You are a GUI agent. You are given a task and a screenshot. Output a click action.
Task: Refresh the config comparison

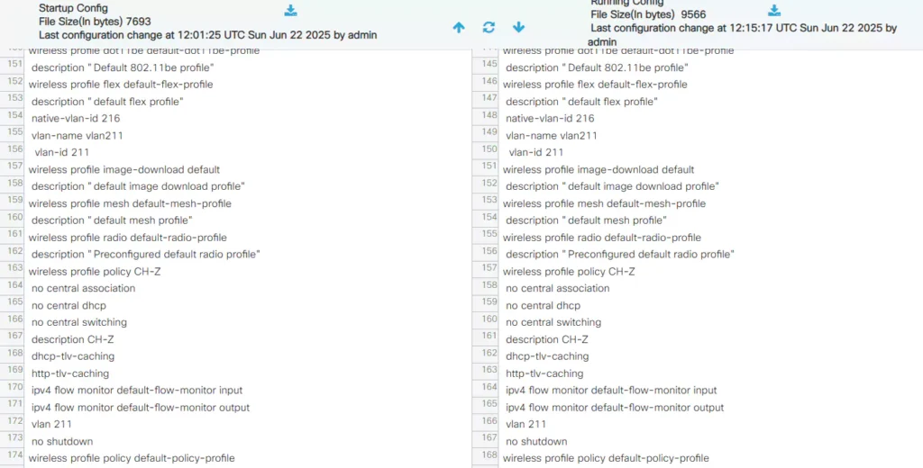pyautogui.click(x=489, y=28)
